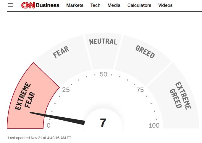Image resolution: width=202 pixels, height=143 pixels.
Task: Click the 0 mark on the gauge scale
Action: 49,126
